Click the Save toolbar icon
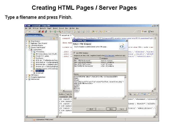Image resolution: width=180 pixels, height=135 pixels. [32, 31]
